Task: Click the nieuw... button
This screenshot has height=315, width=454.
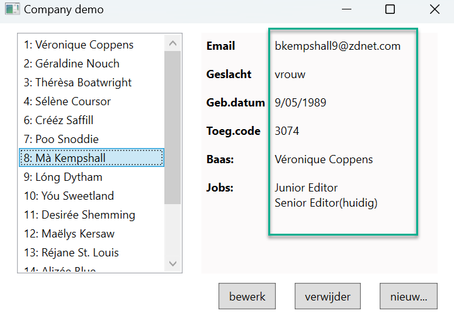Action: click(x=409, y=296)
